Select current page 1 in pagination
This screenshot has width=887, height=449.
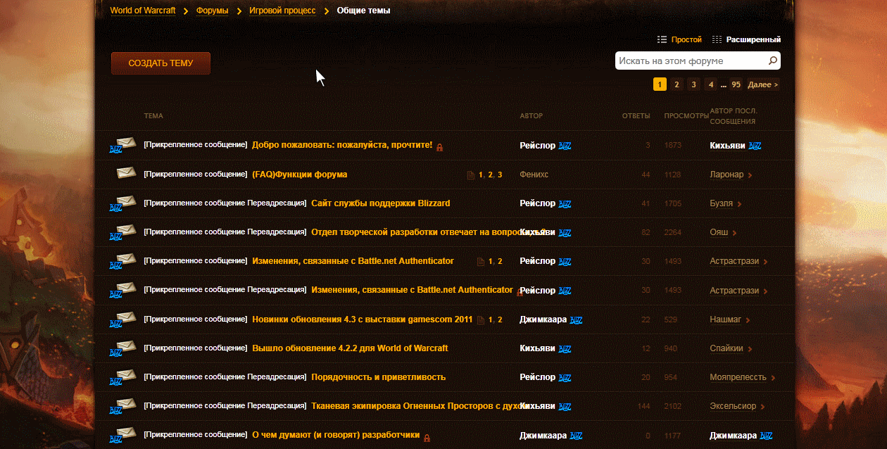[660, 84]
